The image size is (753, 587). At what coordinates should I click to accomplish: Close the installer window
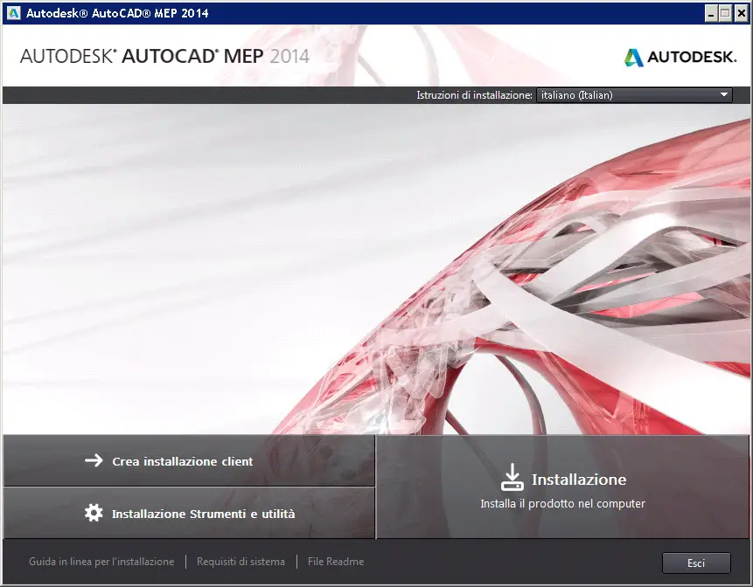(x=741, y=13)
